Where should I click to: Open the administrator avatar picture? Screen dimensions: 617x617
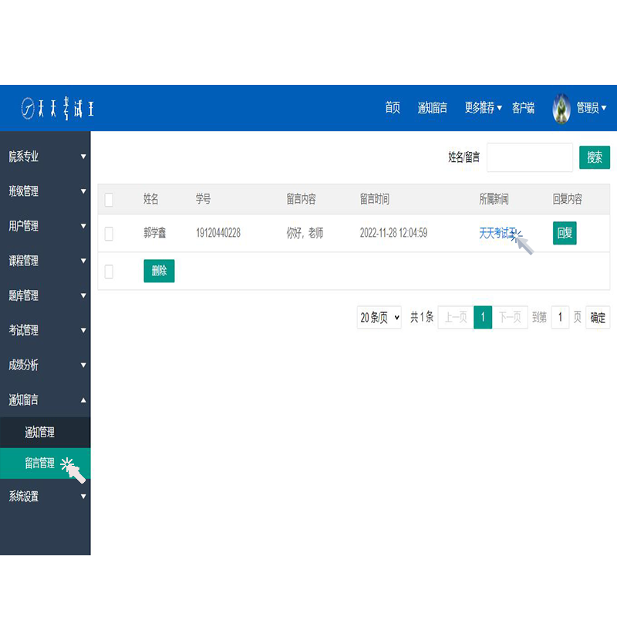[561, 108]
